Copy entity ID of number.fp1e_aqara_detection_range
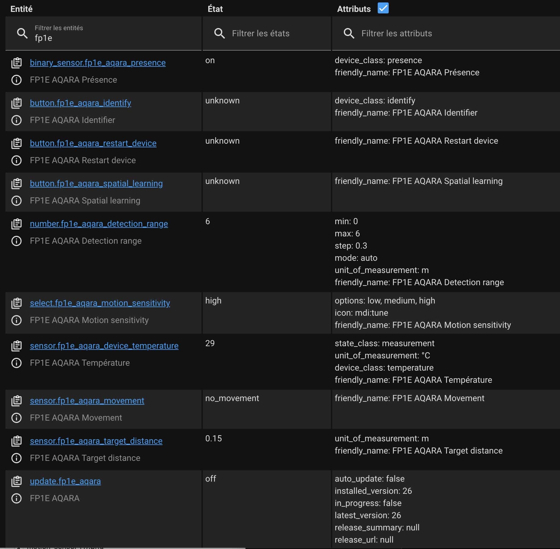 click(16, 224)
